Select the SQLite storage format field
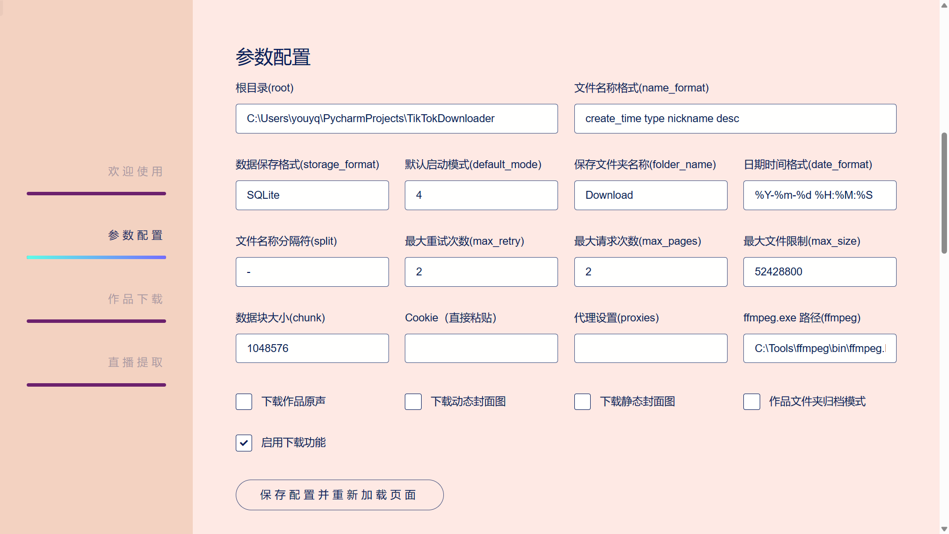Screen dimensions: 949x534 click(311, 195)
